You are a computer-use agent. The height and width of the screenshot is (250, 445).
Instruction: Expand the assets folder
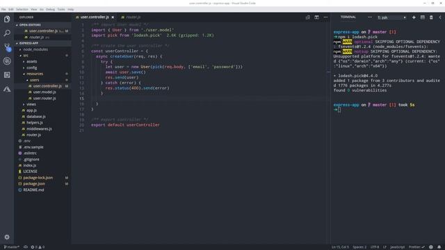coord(31,62)
